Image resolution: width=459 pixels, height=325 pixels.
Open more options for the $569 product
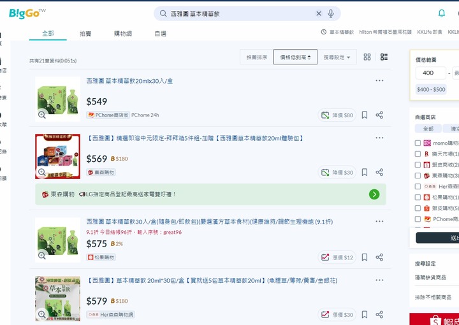pos(379,138)
